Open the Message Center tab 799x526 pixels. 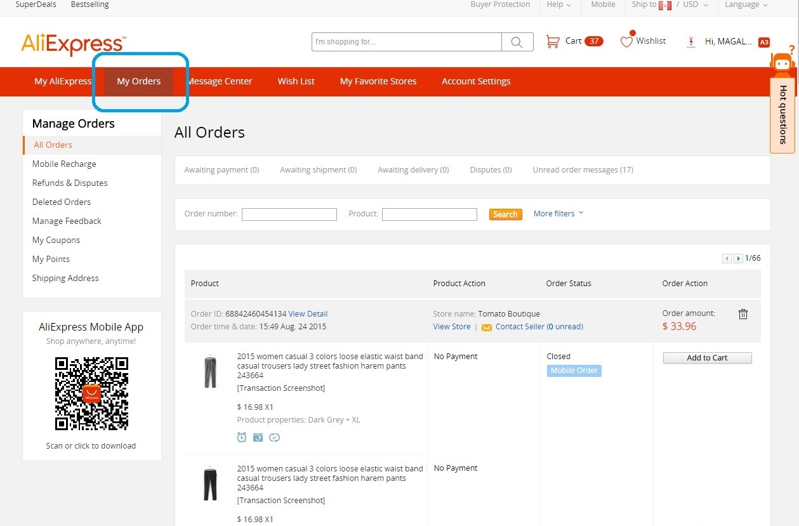[220, 81]
